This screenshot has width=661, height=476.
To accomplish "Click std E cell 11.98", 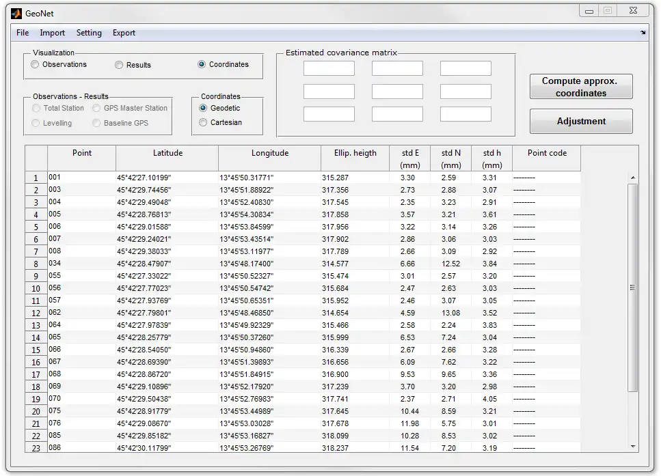I will click(409, 423).
